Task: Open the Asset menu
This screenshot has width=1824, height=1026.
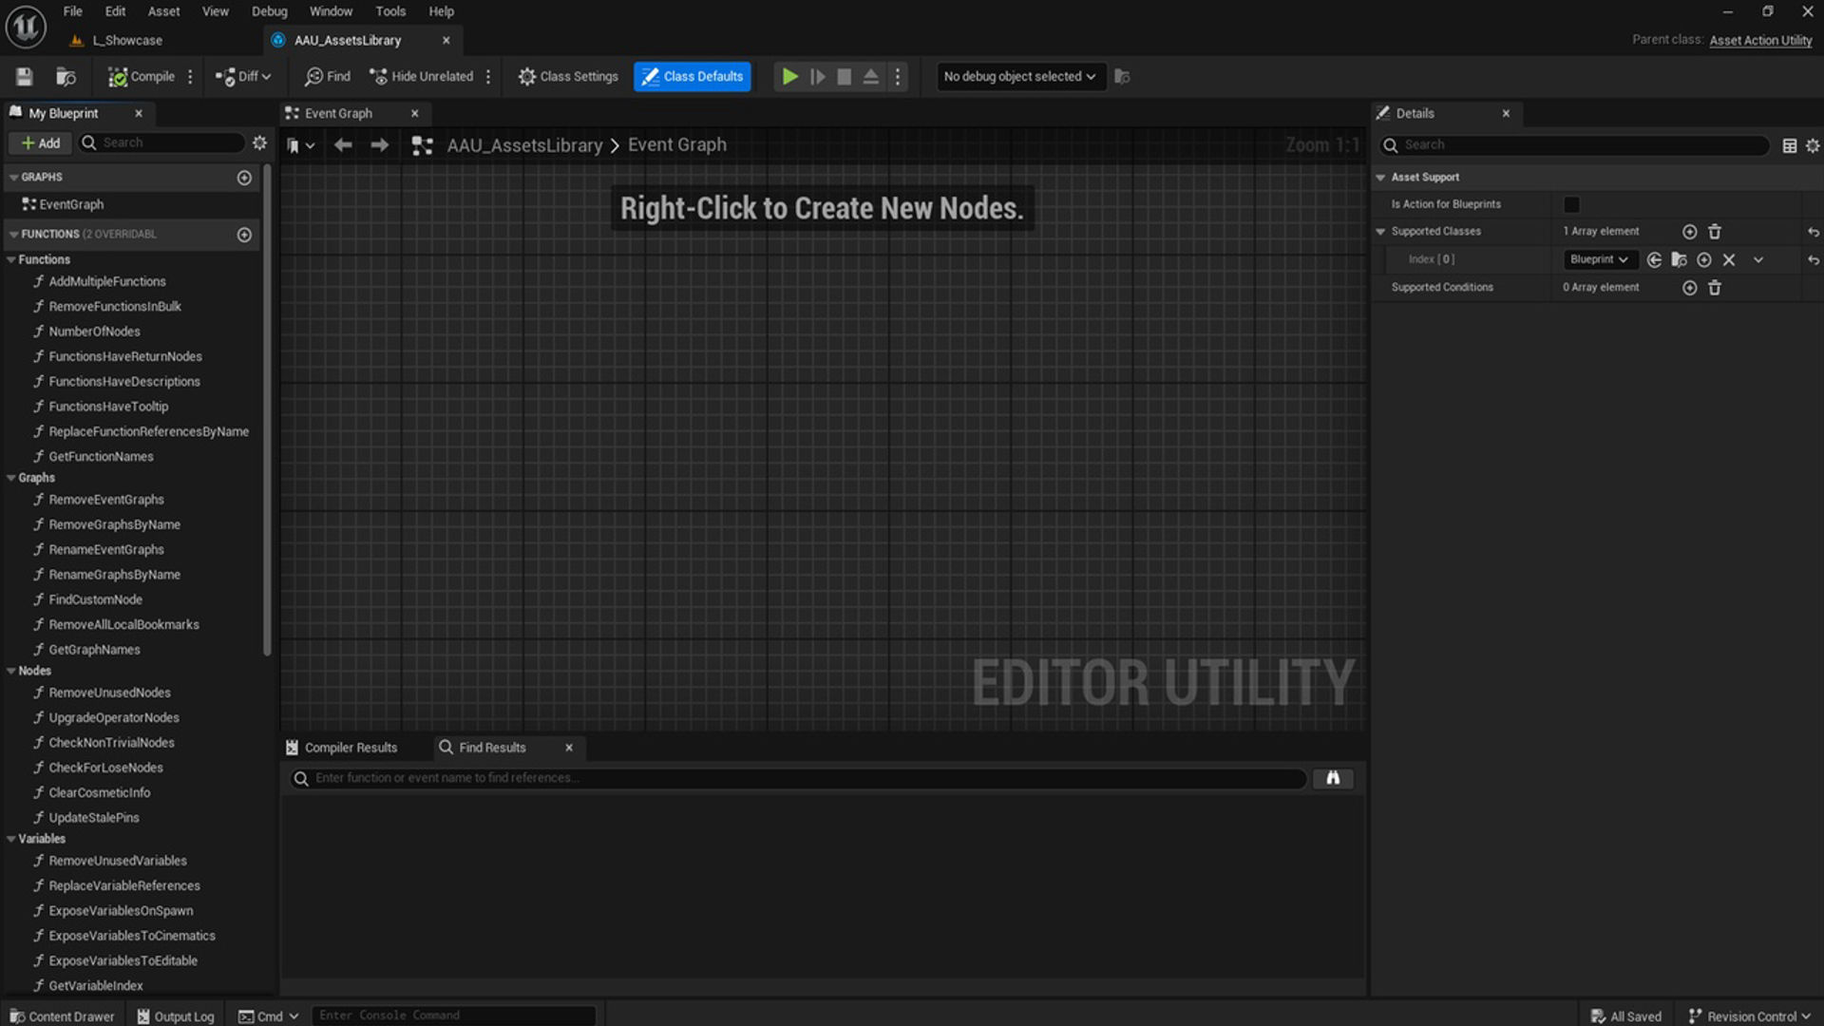Action: pos(163,11)
